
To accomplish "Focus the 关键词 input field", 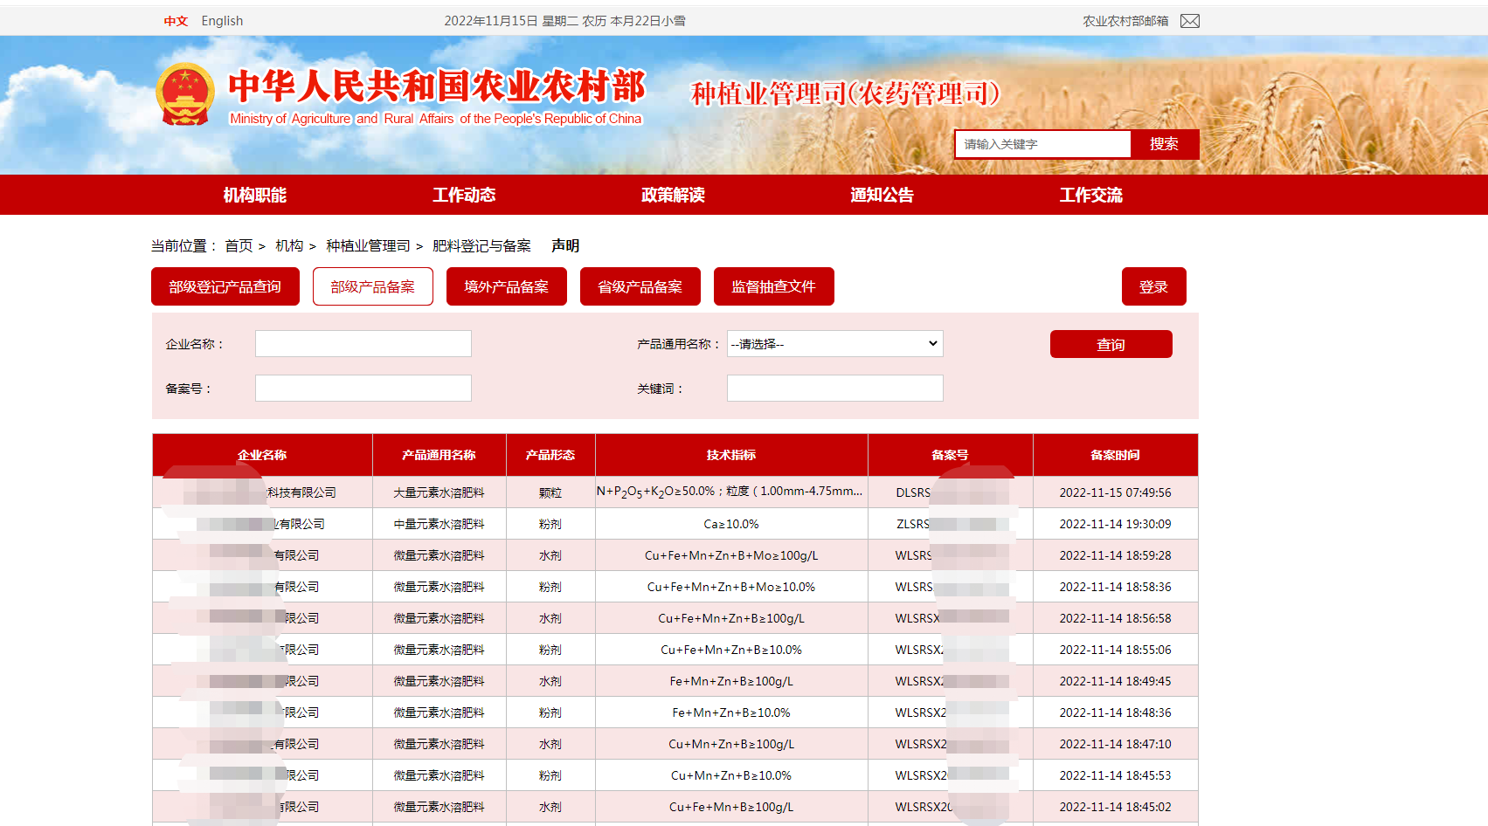I will [835, 389].
